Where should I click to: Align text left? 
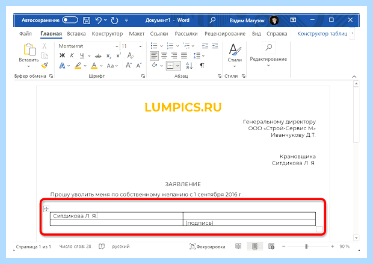[x=154, y=56]
